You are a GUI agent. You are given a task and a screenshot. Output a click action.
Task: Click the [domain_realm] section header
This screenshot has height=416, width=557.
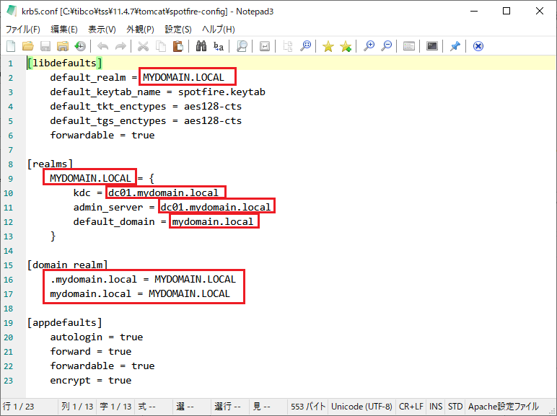(x=68, y=265)
